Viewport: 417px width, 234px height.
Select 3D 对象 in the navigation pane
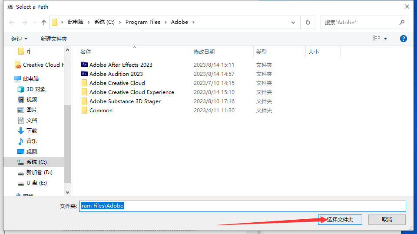[x=36, y=89]
